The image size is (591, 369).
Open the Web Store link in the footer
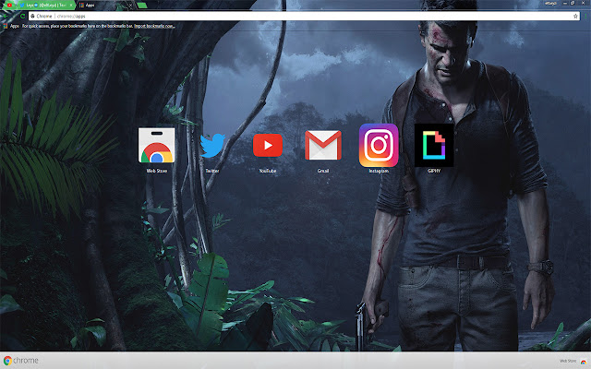tap(568, 361)
